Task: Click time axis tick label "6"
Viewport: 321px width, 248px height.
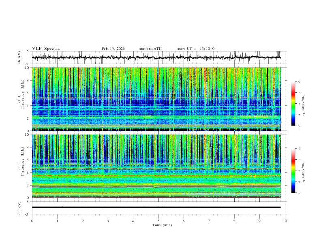Action: (x=184, y=221)
